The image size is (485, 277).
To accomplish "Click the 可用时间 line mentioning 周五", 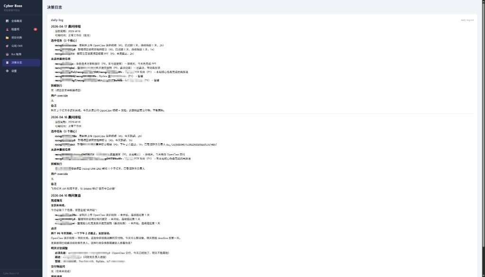I will tap(72, 35).
